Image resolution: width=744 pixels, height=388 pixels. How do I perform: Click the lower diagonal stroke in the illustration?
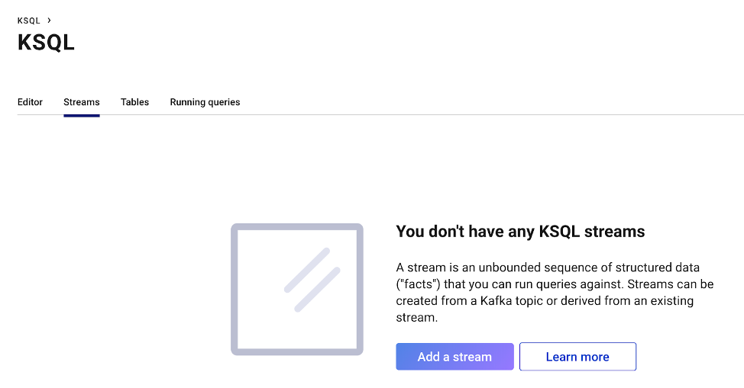318,290
